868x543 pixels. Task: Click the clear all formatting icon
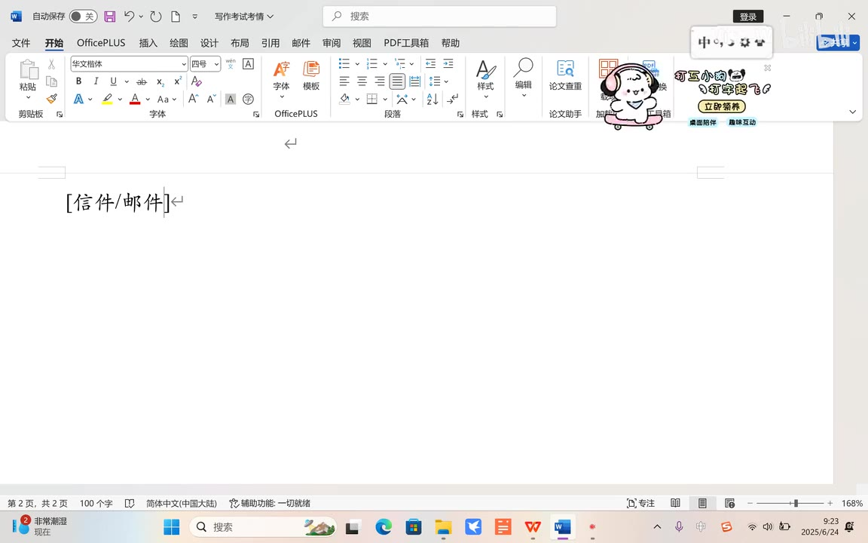(x=197, y=81)
